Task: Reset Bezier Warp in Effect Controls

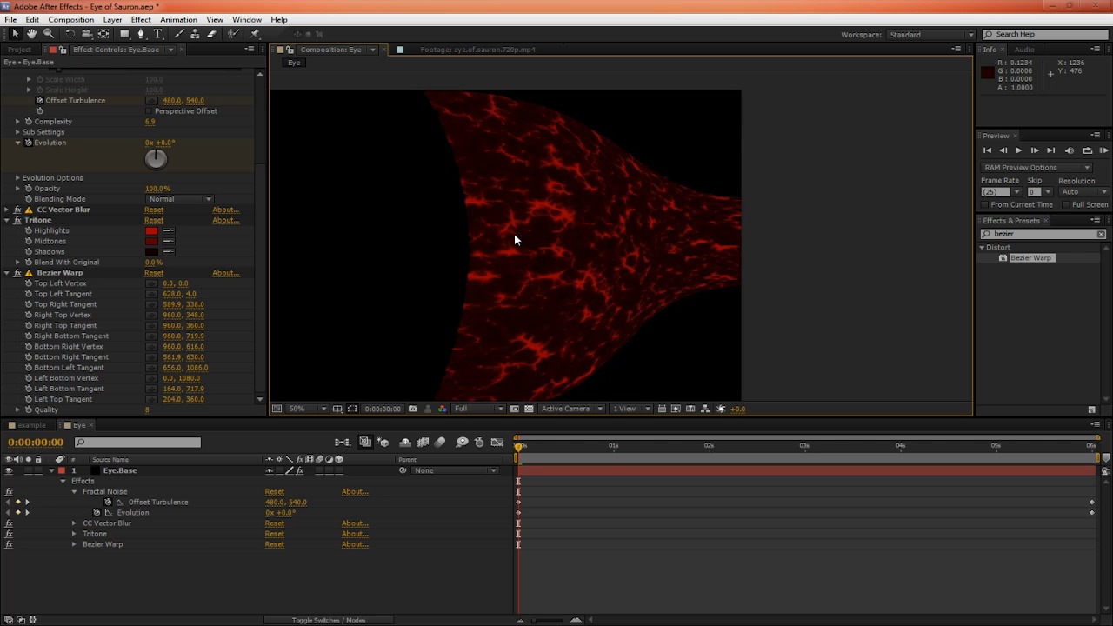Action: pos(154,273)
